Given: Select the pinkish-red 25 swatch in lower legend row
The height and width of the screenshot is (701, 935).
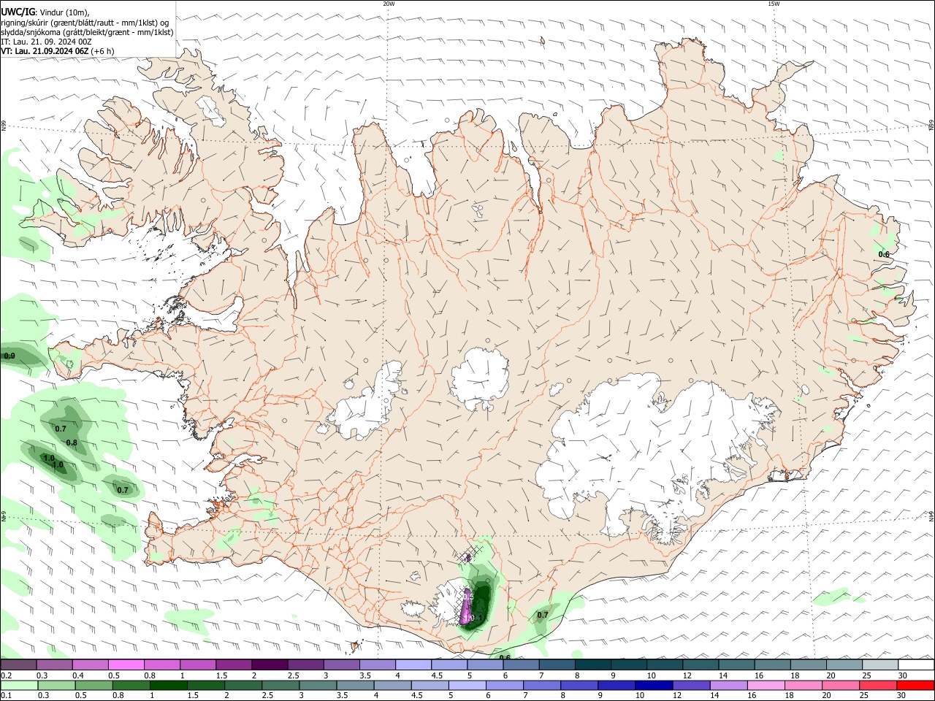Looking at the screenshot, I should (x=877, y=685).
